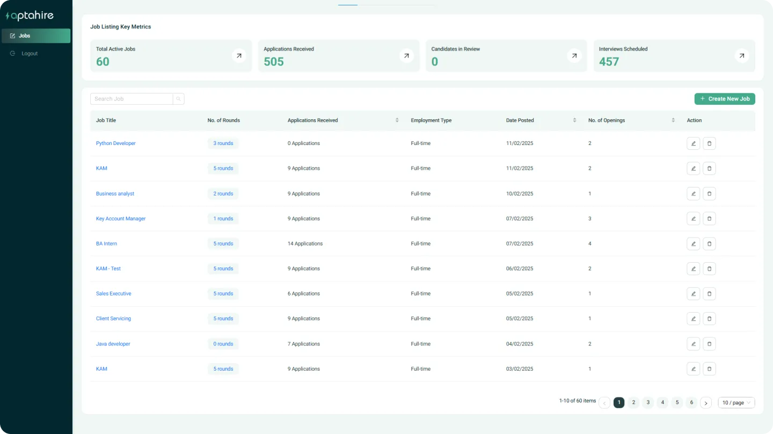Open the Key Account Manager job link
The height and width of the screenshot is (434, 773).
point(121,219)
